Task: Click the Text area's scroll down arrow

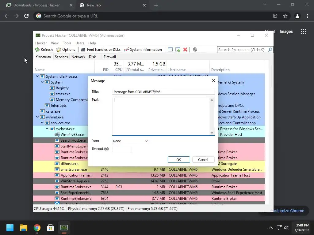Action: coord(212,133)
